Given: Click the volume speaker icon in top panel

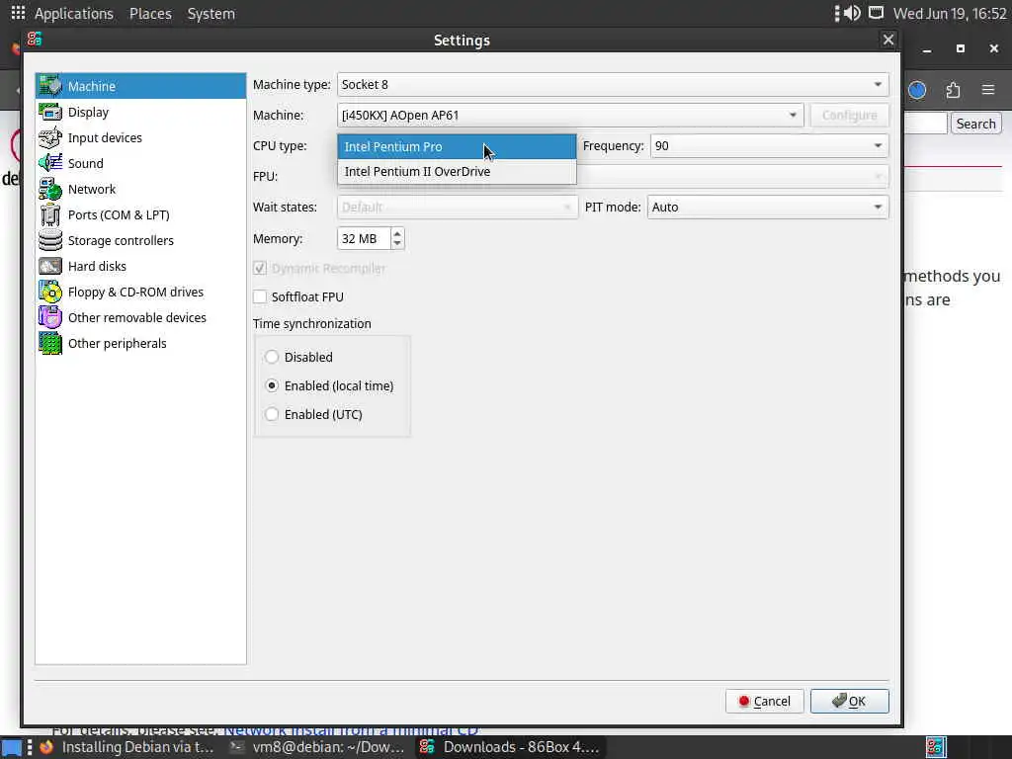Looking at the screenshot, I should pos(853,13).
